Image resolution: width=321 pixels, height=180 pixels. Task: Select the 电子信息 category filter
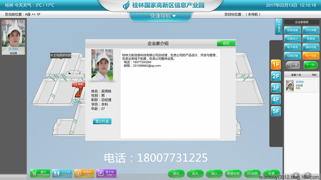pos(310,56)
